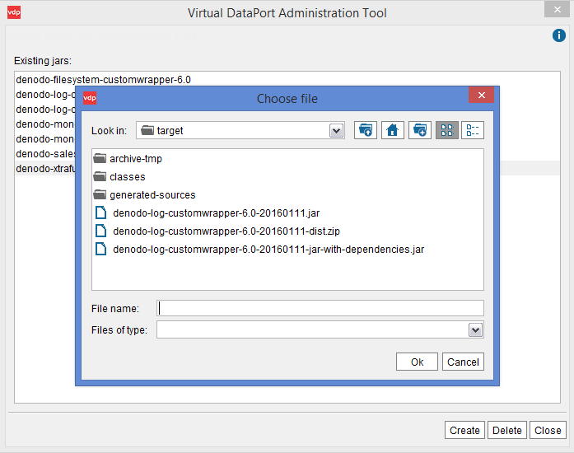The image size is (574, 453).
Task: Switch to Details view icon
Action: [473, 130]
